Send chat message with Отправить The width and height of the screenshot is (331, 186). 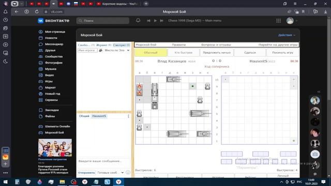(x=86, y=173)
